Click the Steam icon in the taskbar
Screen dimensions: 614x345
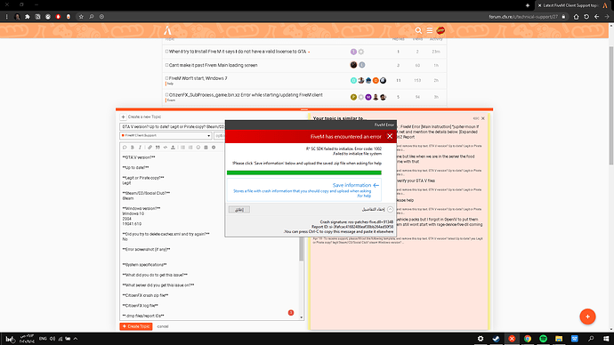click(x=496, y=339)
